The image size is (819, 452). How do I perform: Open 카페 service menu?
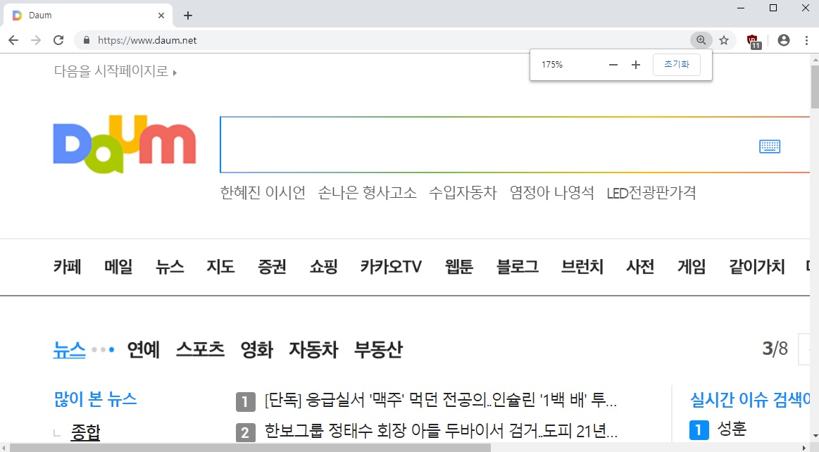(68, 267)
